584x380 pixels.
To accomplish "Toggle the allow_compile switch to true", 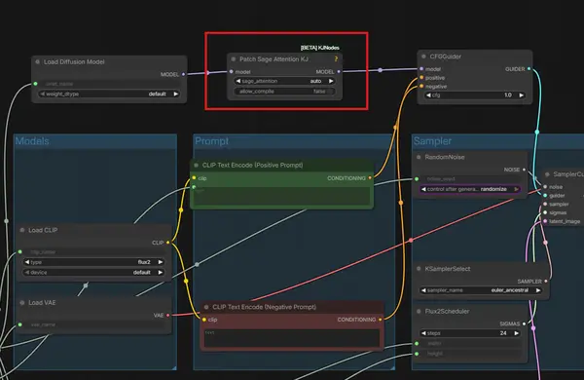I will coord(284,92).
